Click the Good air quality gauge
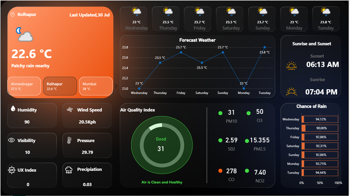This screenshot has height=196, width=350. (162, 145)
